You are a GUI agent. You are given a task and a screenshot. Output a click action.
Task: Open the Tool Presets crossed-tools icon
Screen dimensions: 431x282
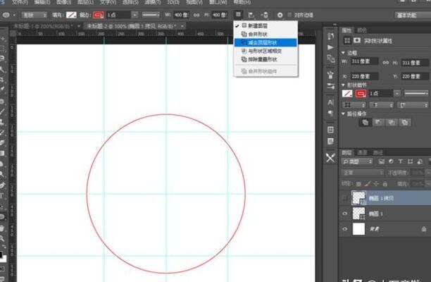coord(330,158)
